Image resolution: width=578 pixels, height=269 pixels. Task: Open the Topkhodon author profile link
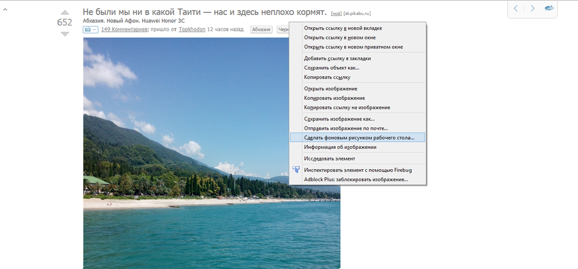click(191, 29)
